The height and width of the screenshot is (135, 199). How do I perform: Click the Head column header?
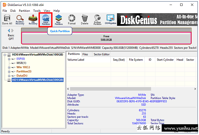(x=180, y=60)
